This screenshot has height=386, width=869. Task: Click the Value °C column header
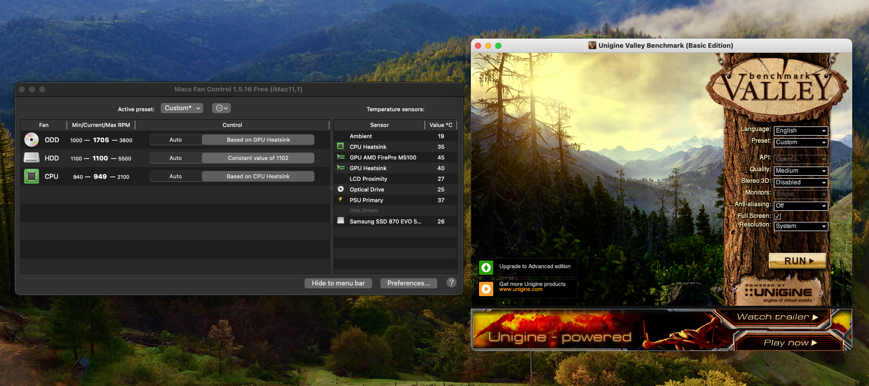point(441,125)
